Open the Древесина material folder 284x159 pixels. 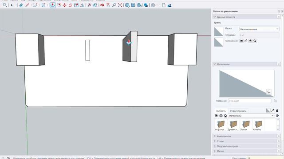(233, 125)
